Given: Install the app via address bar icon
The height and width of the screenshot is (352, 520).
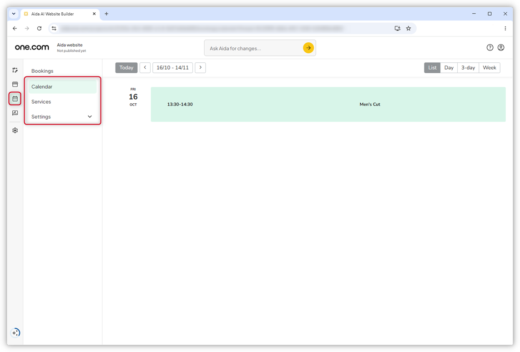Looking at the screenshot, I should 397,28.
